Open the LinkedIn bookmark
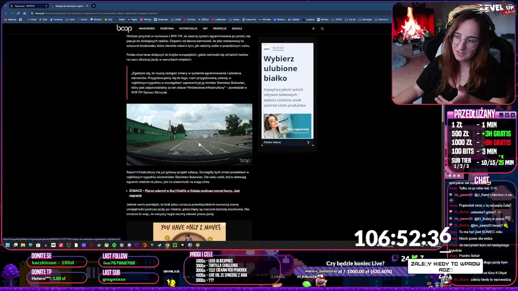 [293, 19]
